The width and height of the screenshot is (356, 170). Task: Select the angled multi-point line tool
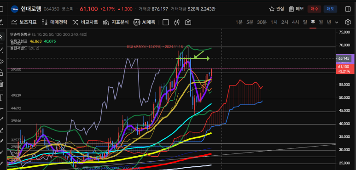1,130
